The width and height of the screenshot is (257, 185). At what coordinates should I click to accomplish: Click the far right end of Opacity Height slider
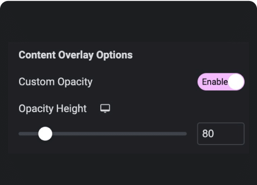186,134
